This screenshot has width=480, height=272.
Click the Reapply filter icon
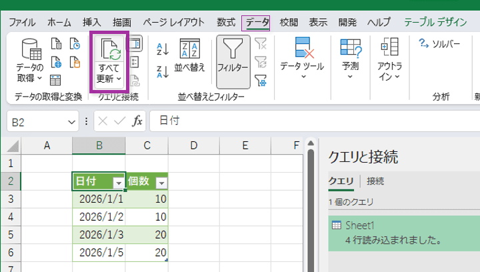(x=261, y=62)
